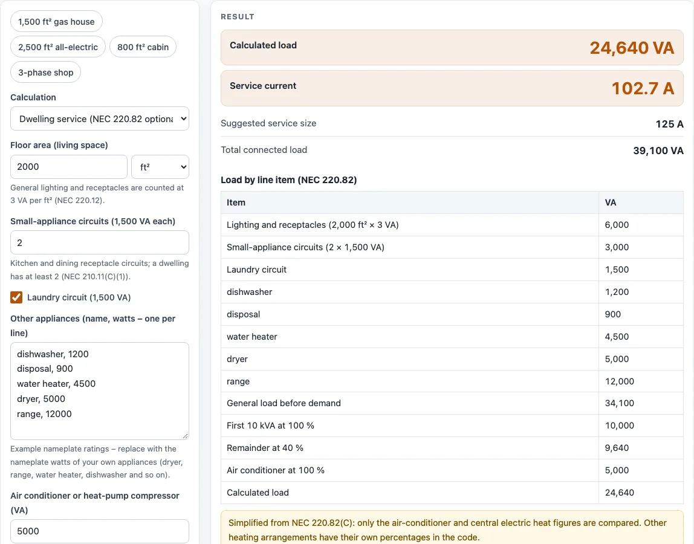Click the Floor area input field
Screen dimensions: 694x544
pos(68,167)
